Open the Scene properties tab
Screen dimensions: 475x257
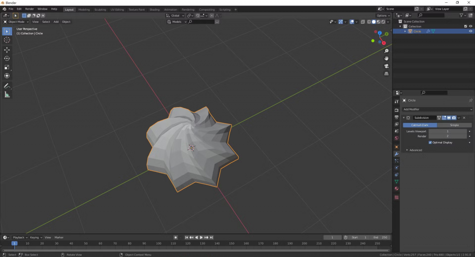point(396,131)
